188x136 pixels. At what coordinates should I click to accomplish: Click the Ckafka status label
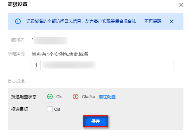[x=89, y=96]
